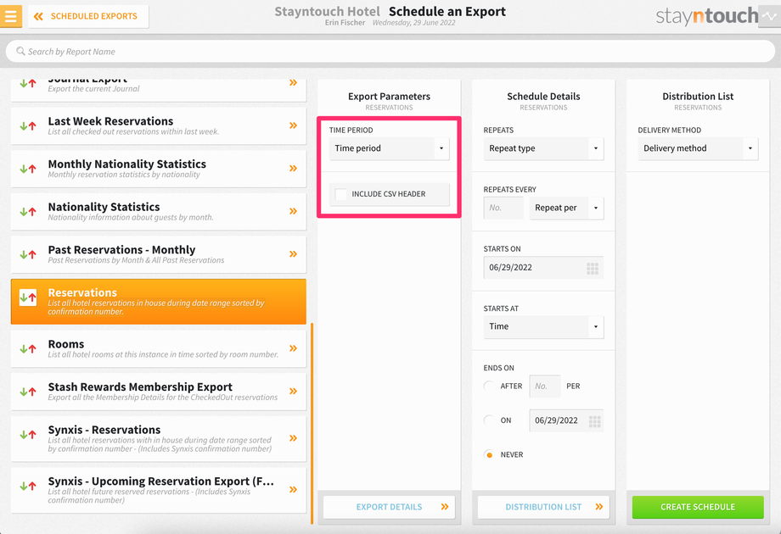The width and height of the screenshot is (781, 534).
Task: Select the Never radio option
Action: point(489,454)
